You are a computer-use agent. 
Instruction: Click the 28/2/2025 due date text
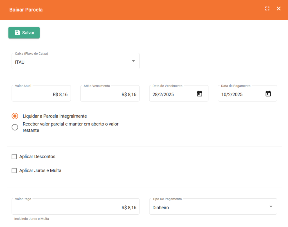[163, 95]
